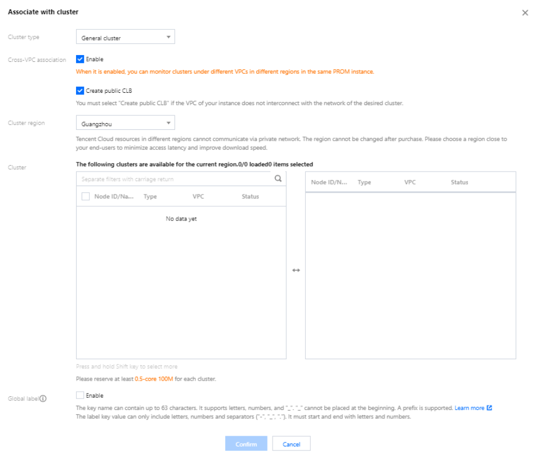Open the Learn more link
535x456 pixels.
point(470,408)
